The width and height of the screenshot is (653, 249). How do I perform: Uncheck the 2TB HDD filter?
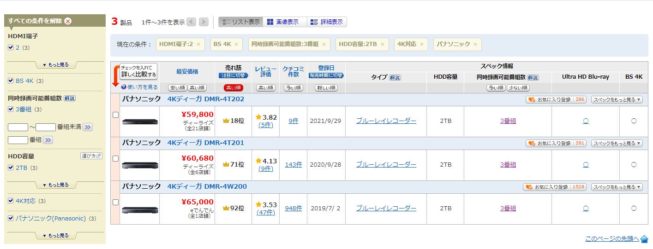(11, 168)
